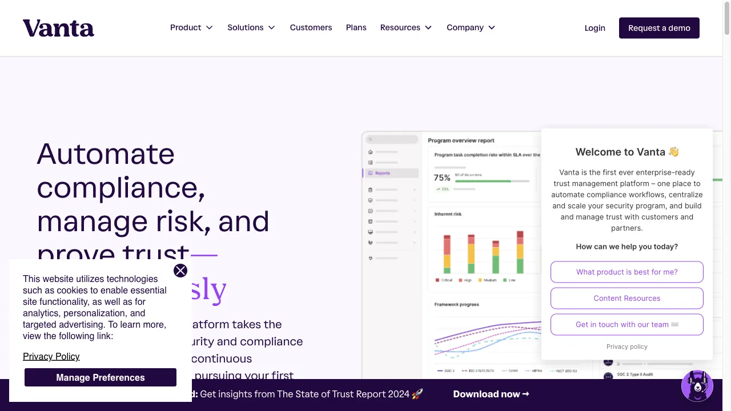This screenshot has width=731, height=411.
Task: Open the Resources dropdown menu
Action: click(x=406, y=27)
